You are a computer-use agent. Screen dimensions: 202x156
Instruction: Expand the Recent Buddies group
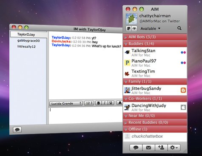125,123
